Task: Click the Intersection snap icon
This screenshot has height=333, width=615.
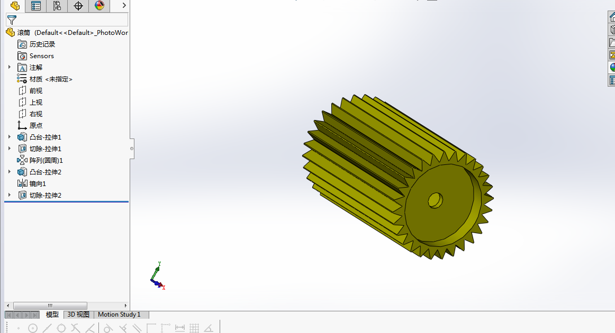Action: point(75,328)
